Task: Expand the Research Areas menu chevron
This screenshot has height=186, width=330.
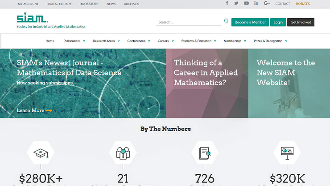Action: 119,41
